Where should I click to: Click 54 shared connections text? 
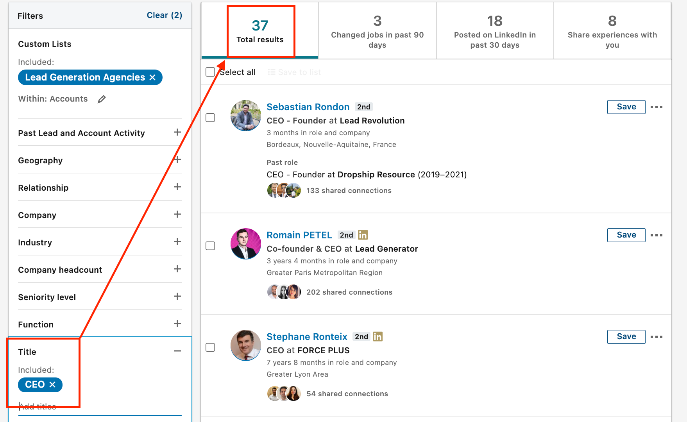click(347, 394)
